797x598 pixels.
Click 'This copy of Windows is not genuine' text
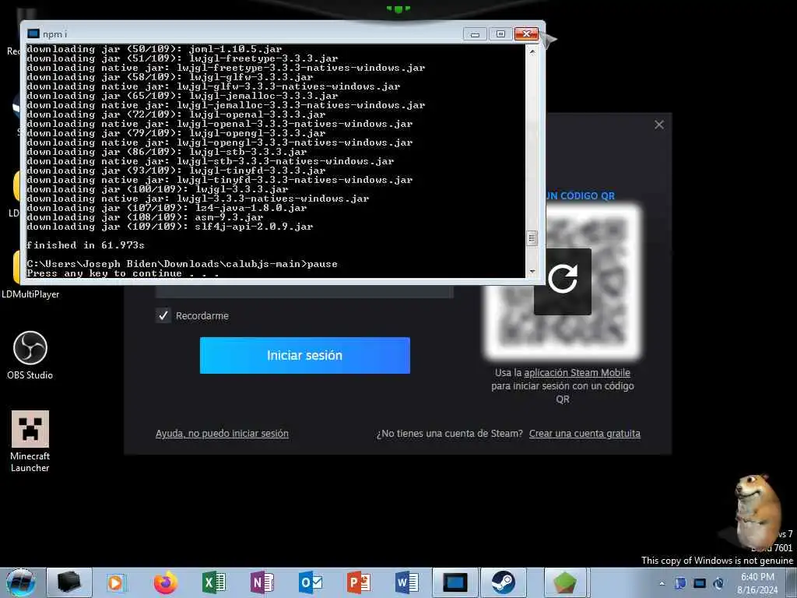717,561
